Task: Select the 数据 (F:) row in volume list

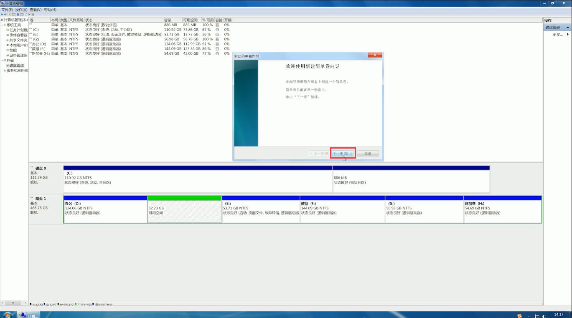Action: coord(130,49)
